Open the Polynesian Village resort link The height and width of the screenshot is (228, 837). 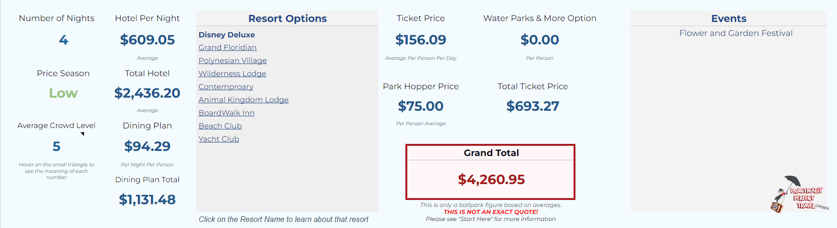coord(233,60)
